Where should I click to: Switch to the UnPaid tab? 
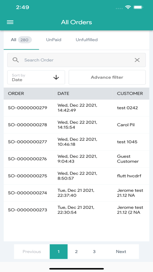pyautogui.click(x=53, y=40)
